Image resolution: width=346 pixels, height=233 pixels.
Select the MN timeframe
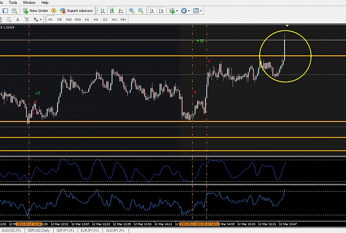coord(123,19)
